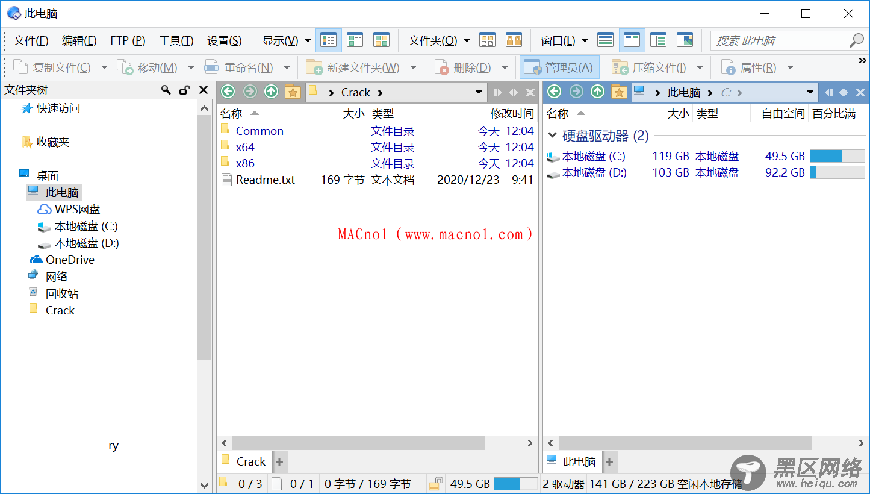Viewport: 870px width, 494px height.
Task: Click the magnifier icon in the search box
Action: click(x=856, y=40)
